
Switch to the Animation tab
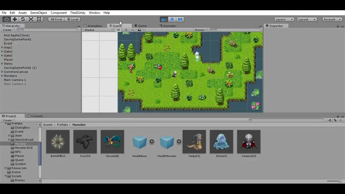click(93, 26)
